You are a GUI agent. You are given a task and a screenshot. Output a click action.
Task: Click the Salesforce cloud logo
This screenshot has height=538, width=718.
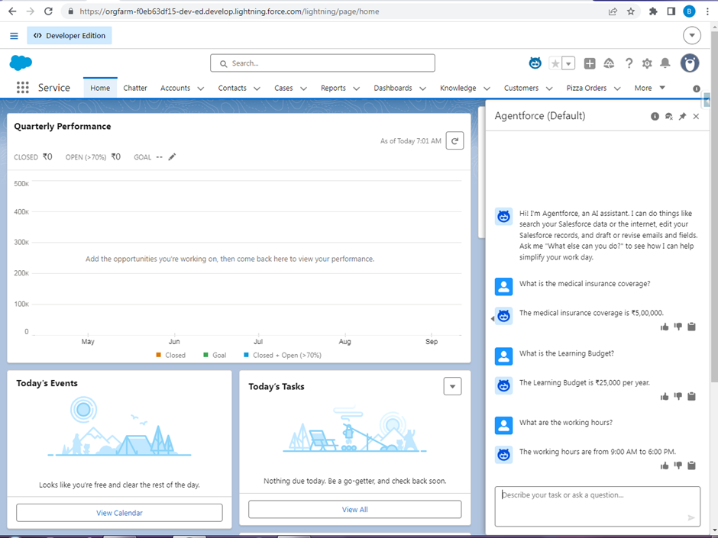click(x=21, y=63)
